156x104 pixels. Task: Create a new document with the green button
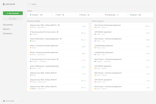[13, 13]
